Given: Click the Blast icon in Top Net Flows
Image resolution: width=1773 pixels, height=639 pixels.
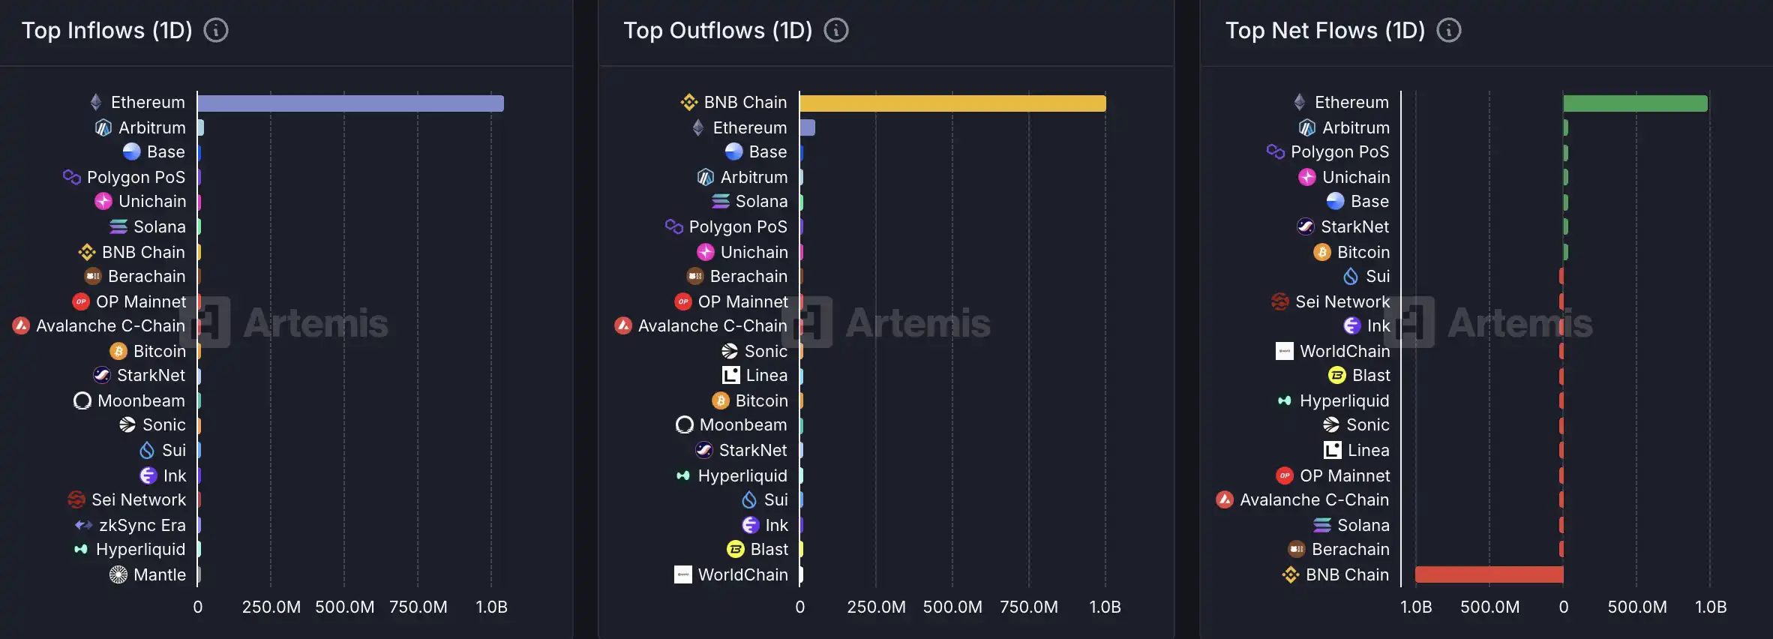Looking at the screenshot, I should coord(1336,375).
